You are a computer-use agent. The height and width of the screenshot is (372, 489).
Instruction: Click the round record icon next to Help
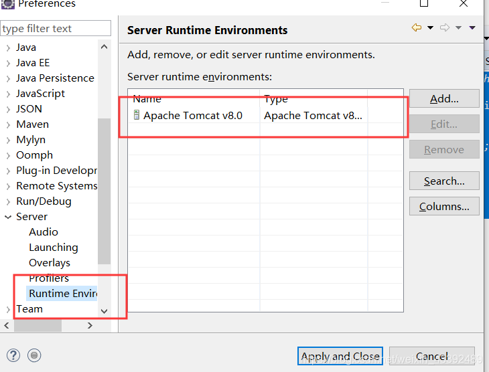(x=34, y=355)
